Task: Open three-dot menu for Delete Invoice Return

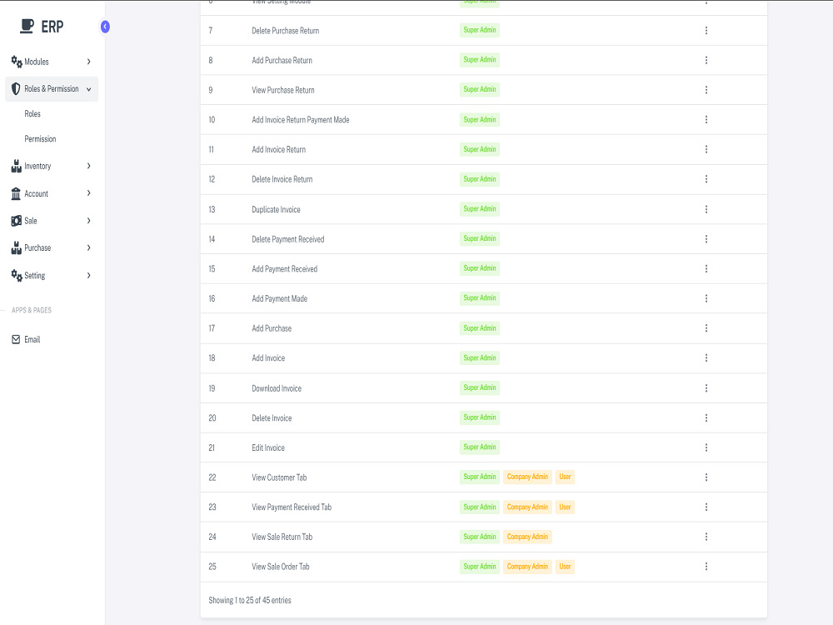Action: [x=706, y=179]
